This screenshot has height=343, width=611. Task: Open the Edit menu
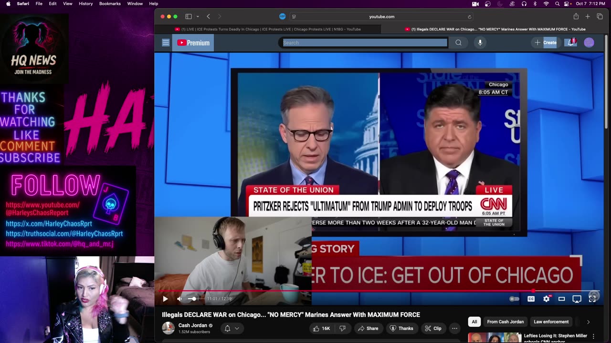pyautogui.click(x=53, y=3)
